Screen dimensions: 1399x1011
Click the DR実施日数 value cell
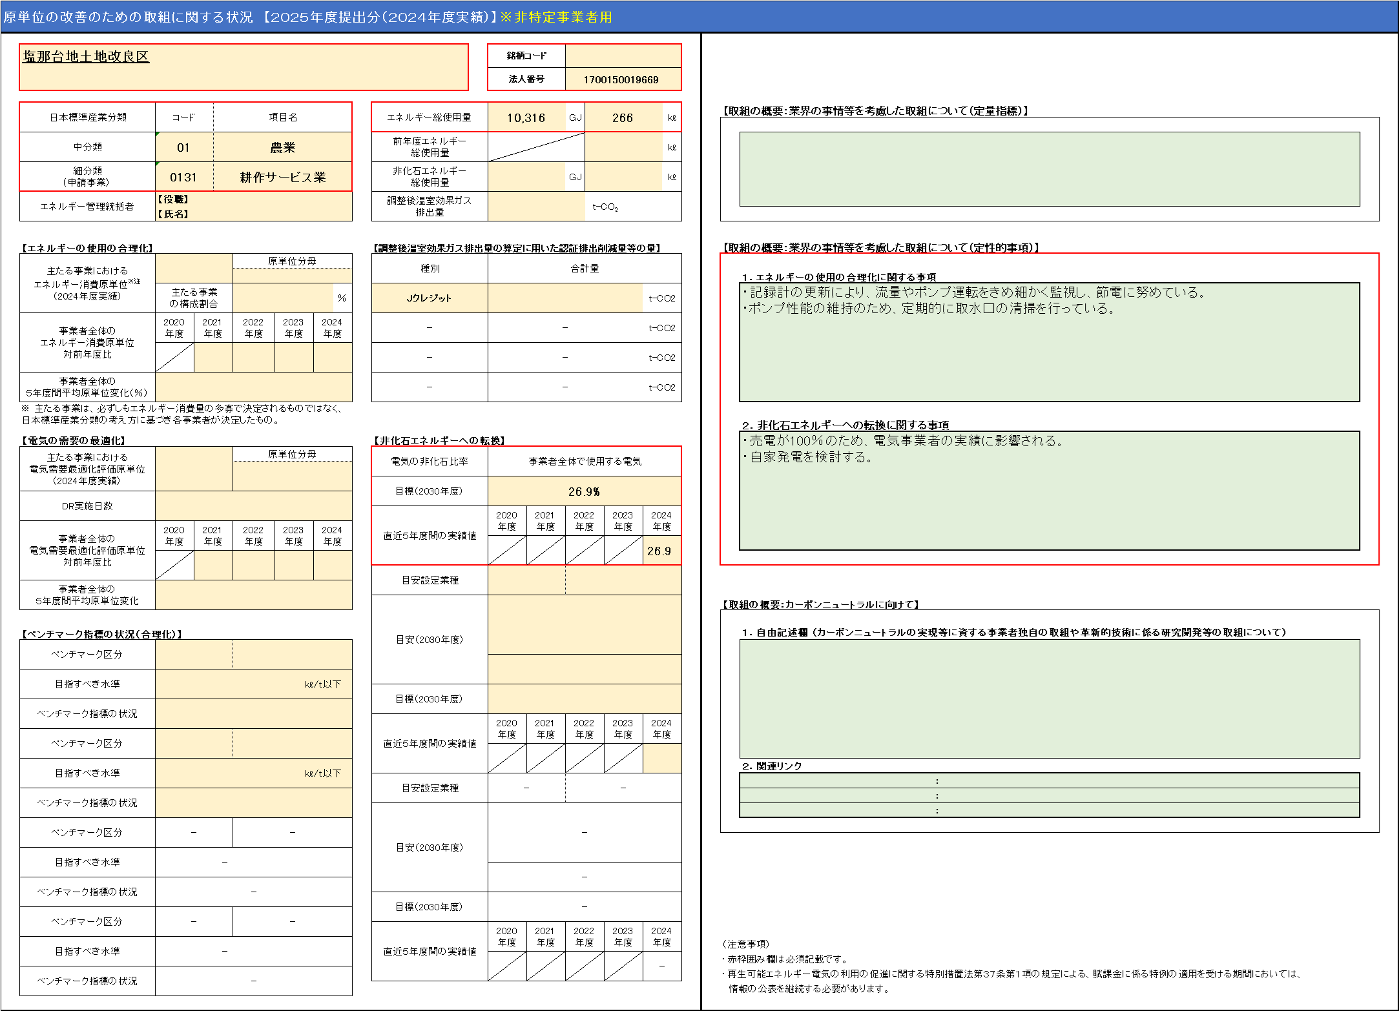[x=253, y=506]
